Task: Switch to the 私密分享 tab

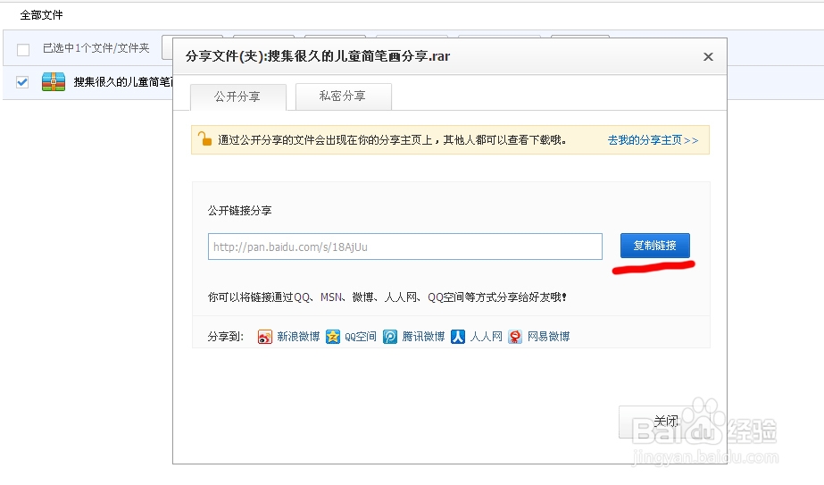Action: pyautogui.click(x=343, y=96)
